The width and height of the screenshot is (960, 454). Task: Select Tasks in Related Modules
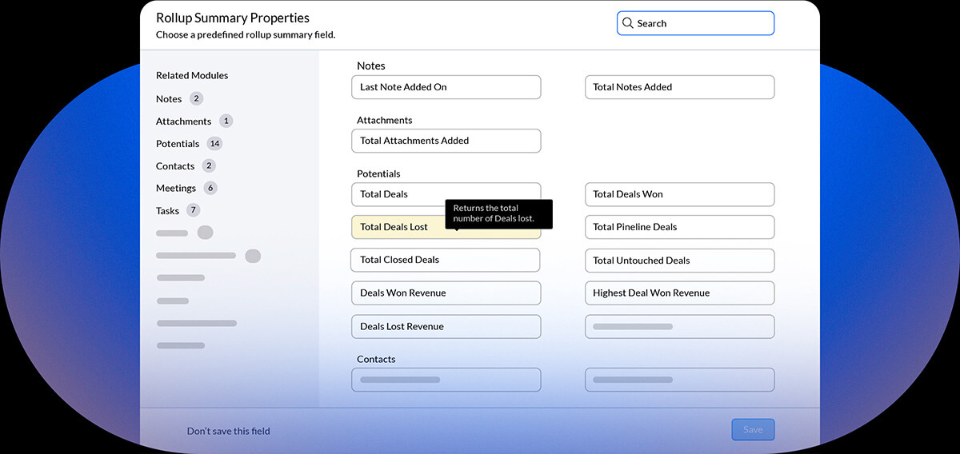click(x=167, y=211)
